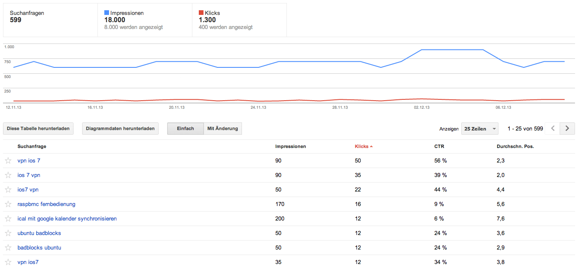Viewport: 581px width, 267px height.
Task: Click the 20.11.13 date on chart axis
Action: pos(177,107)
